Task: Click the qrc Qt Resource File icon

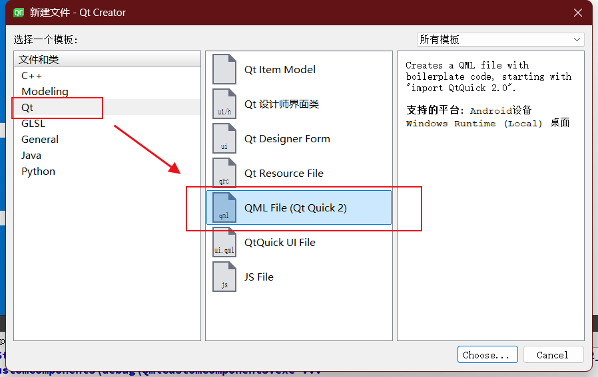Action: point(224,174)
